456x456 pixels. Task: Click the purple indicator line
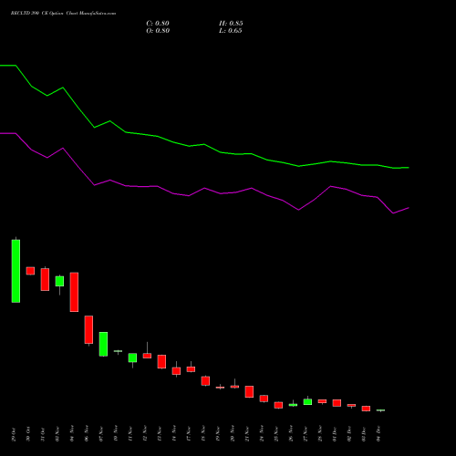click(204, 189)
